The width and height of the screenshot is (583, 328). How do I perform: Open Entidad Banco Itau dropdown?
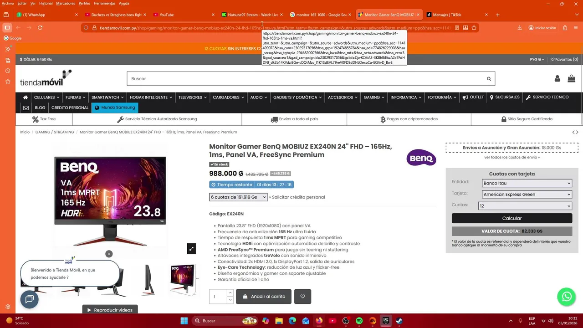coord(527,183)
